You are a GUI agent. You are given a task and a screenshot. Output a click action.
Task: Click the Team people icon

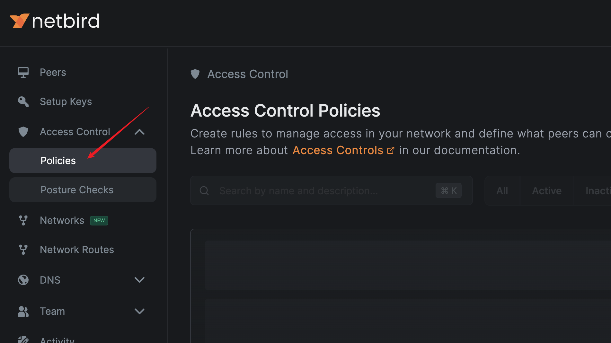[x=23, y=311]
